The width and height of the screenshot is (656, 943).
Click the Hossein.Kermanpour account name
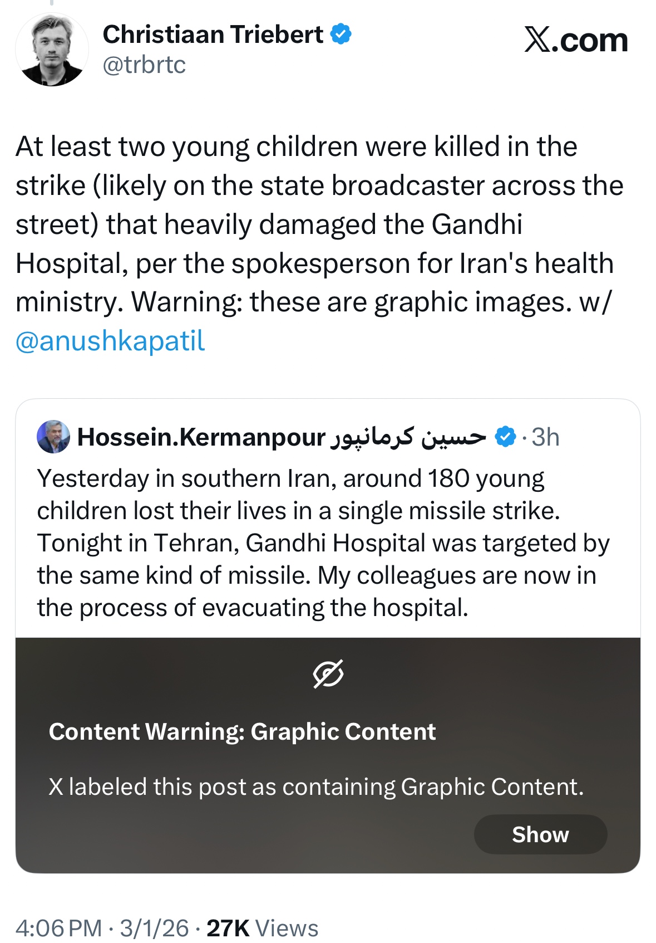201,437
